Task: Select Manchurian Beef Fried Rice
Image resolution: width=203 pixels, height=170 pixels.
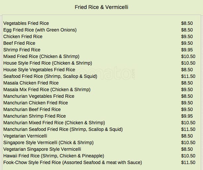Action: coord(32,109)
